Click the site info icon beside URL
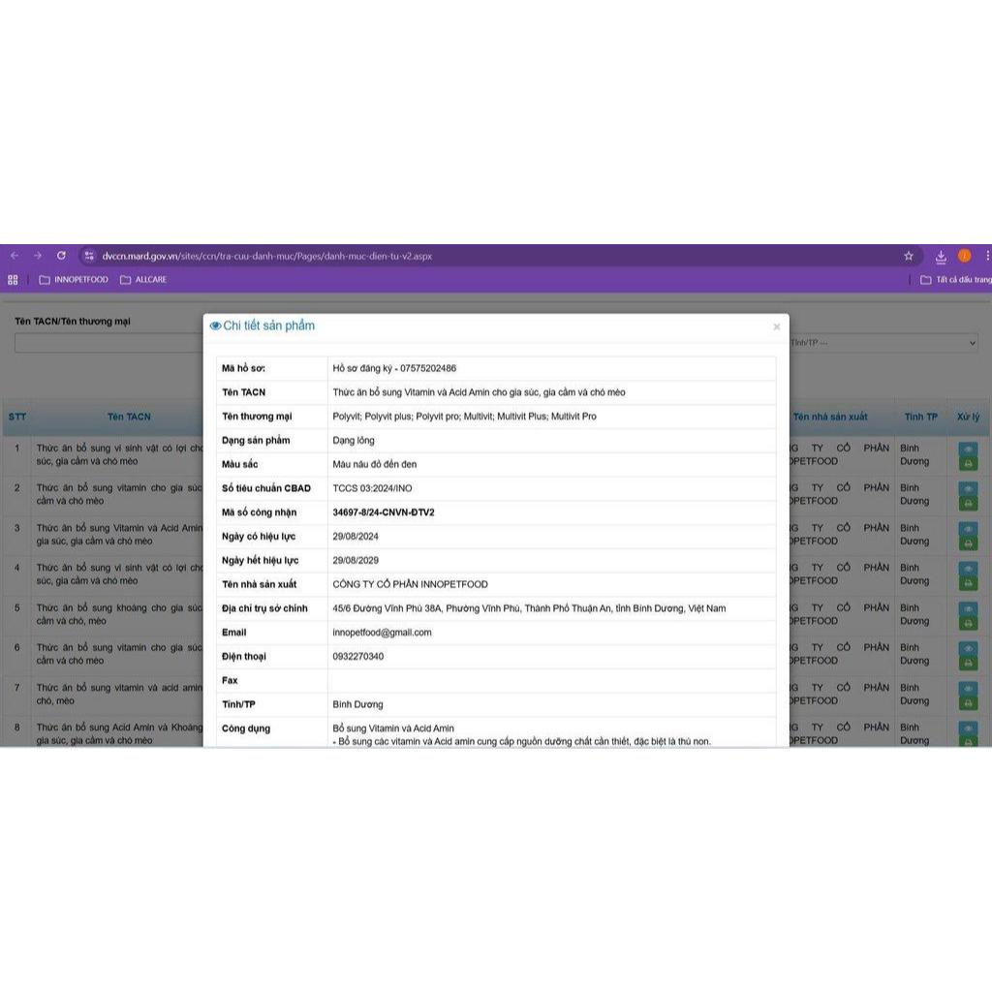Viewport: 992px width, 992px height. click(x=89, y=256)
